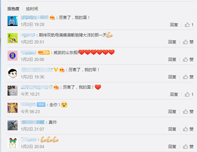Screen dimensions: 197x152
Task: Like the 威武的山东舰 comment
Action: [188, 59]
